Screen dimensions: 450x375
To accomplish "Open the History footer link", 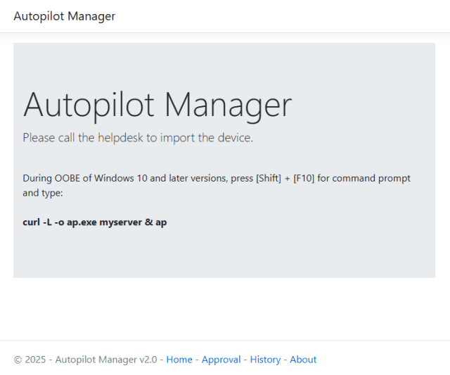I will pyautogui.click(x=266, y=360).
